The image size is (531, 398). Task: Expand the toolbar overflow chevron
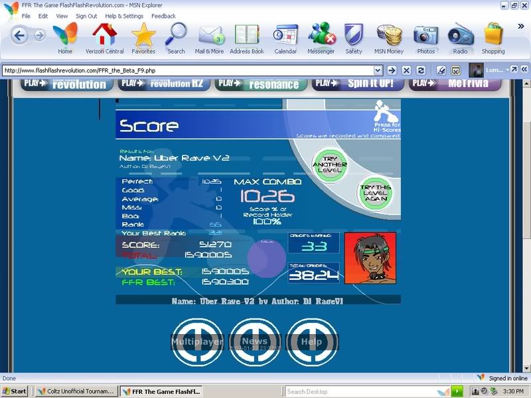coord(521,27)
